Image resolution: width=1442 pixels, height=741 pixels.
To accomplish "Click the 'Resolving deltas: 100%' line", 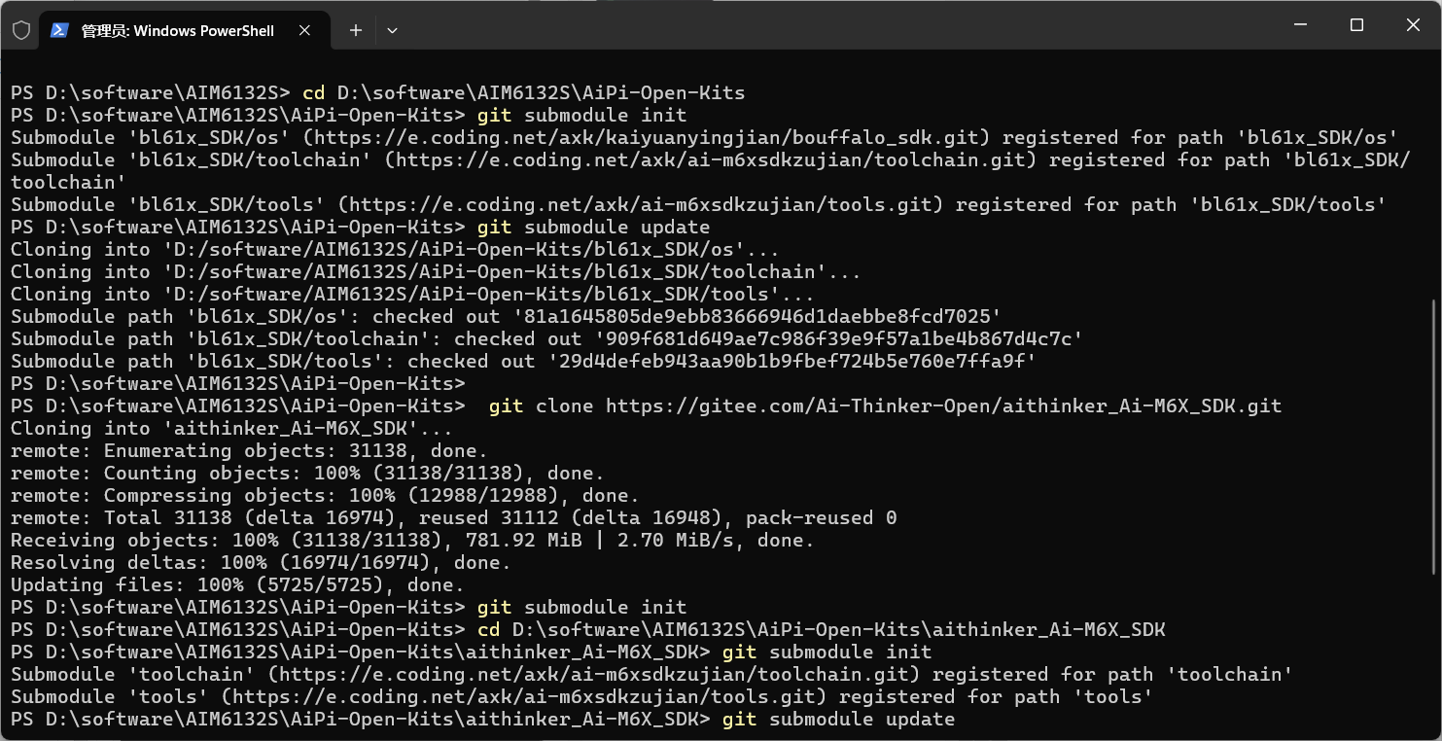I will point(261,562).
